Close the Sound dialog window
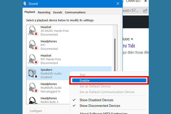The image size is (171, 114). pyautogui.click(x=118, y=4)
